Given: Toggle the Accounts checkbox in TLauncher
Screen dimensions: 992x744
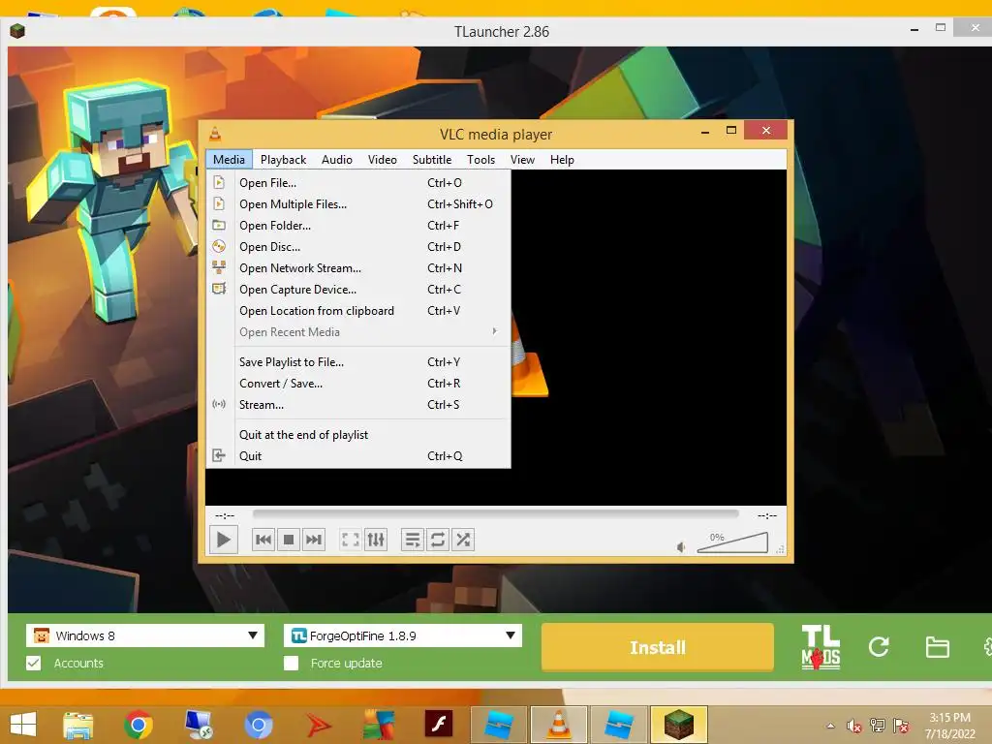Looking at the screenshot, I should (x=34, y=663).
